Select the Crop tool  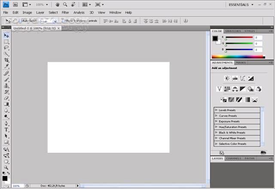point(6,60)
